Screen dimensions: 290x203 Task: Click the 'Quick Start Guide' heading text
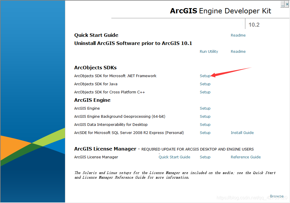point(96,35)
